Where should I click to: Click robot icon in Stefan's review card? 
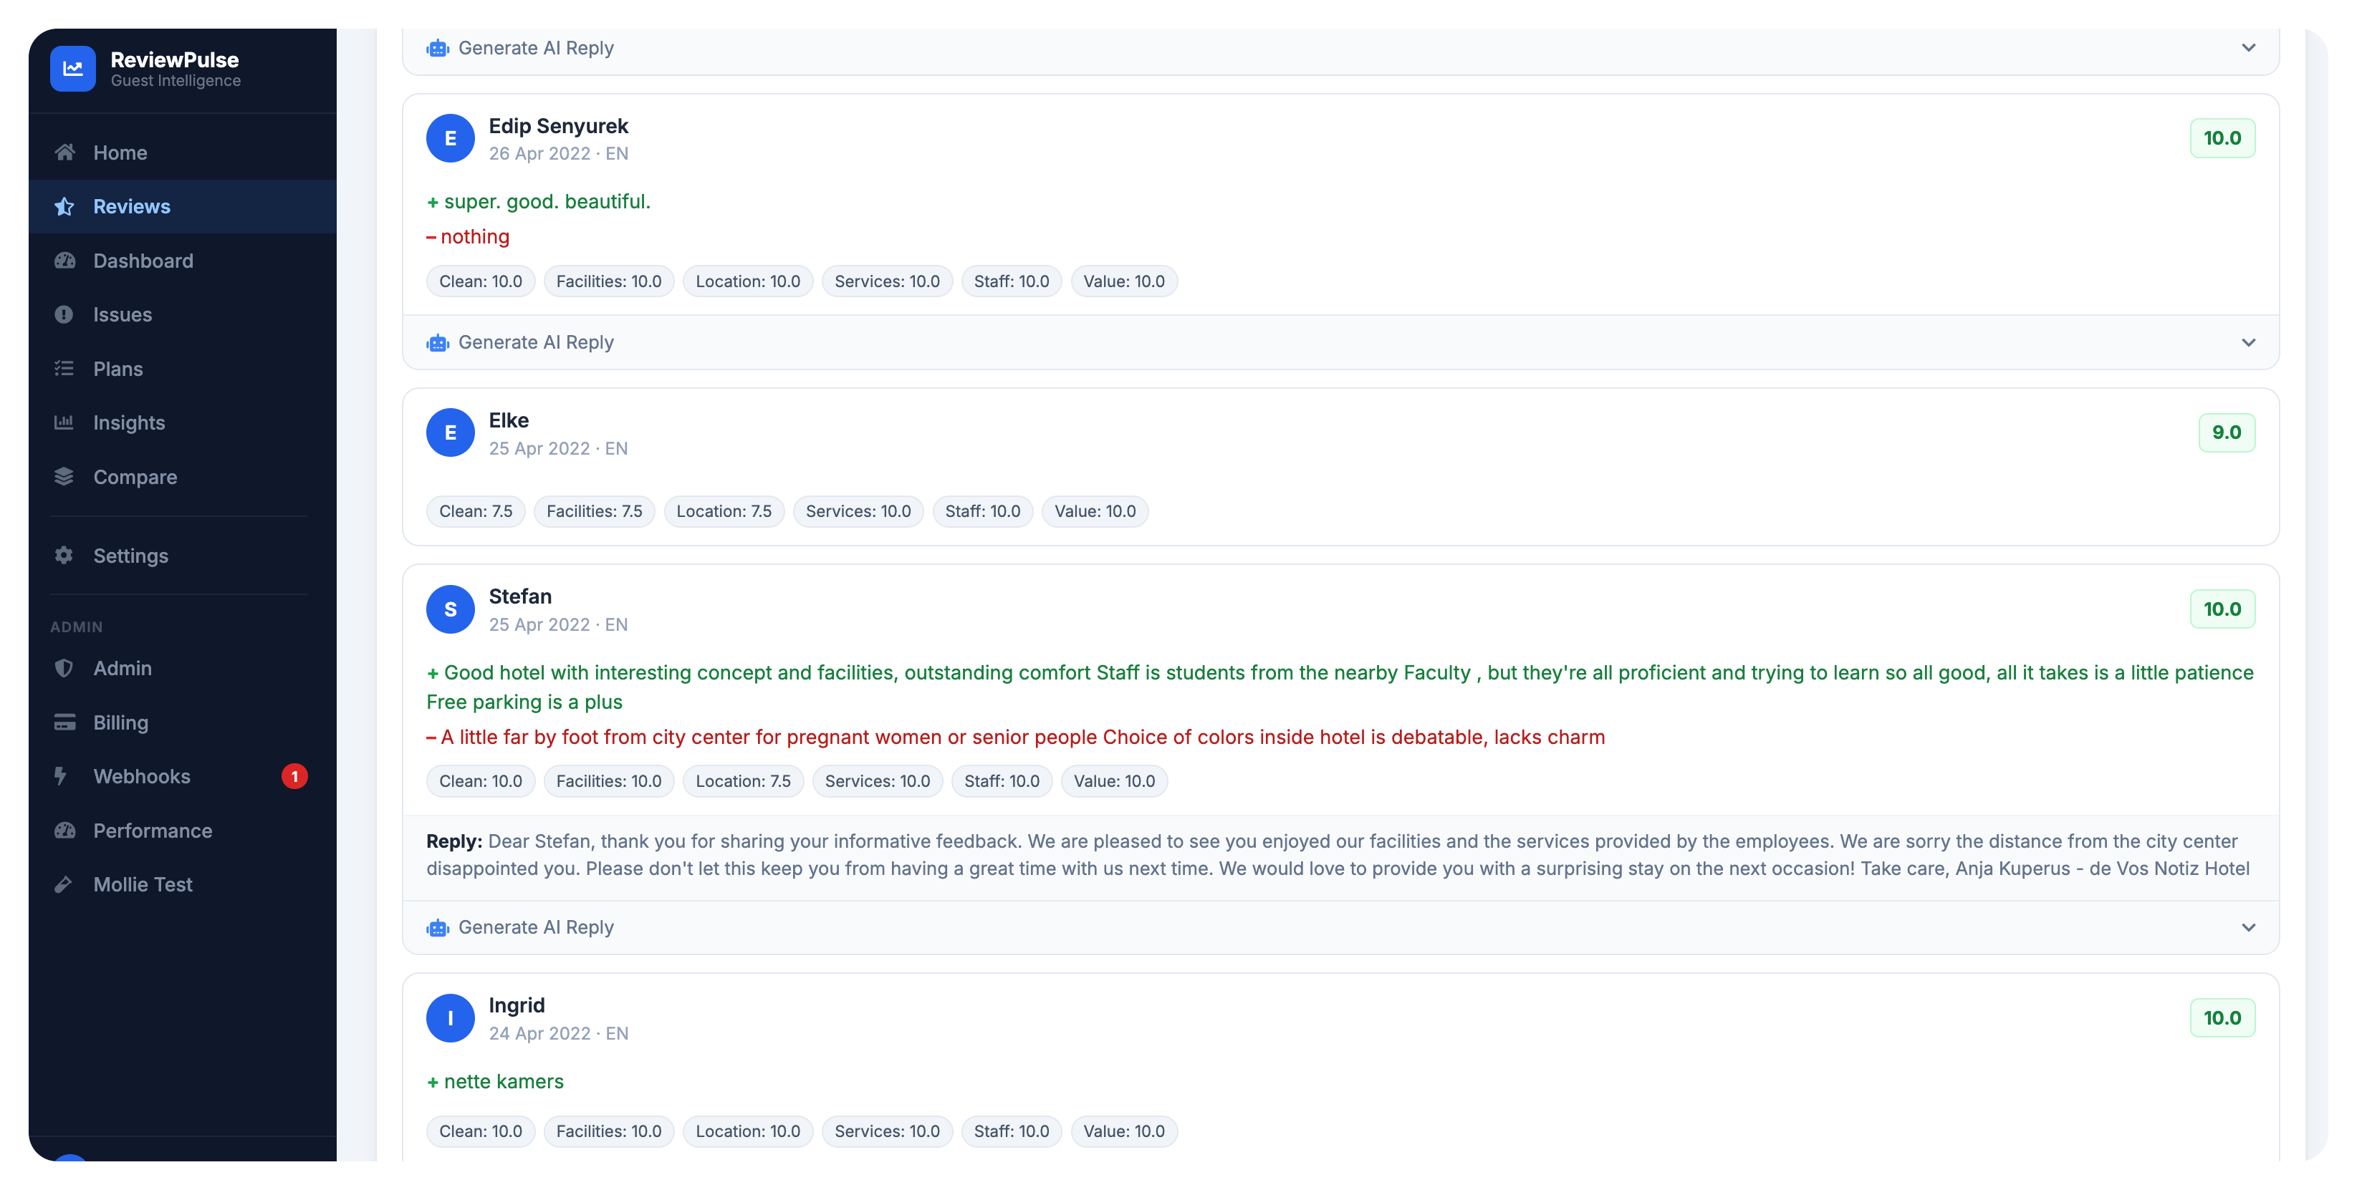[437, 927]
